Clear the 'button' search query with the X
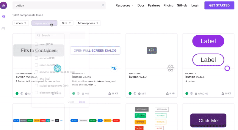 [x=103, y=5]
